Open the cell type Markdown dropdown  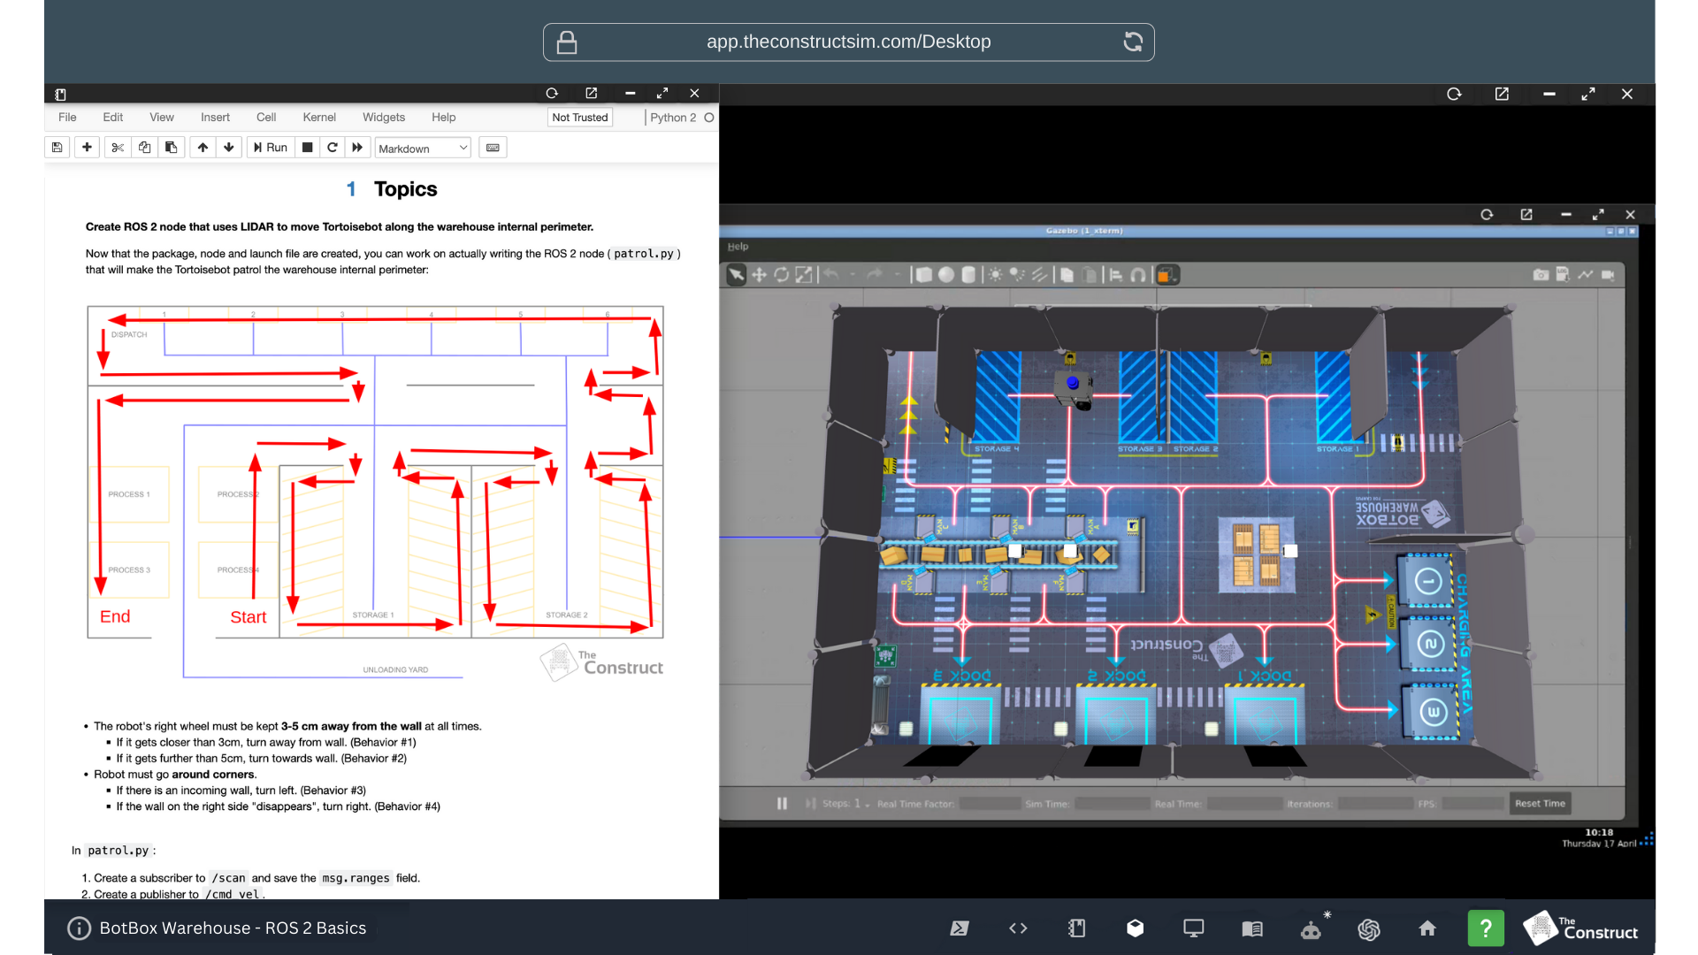(423, 149)
